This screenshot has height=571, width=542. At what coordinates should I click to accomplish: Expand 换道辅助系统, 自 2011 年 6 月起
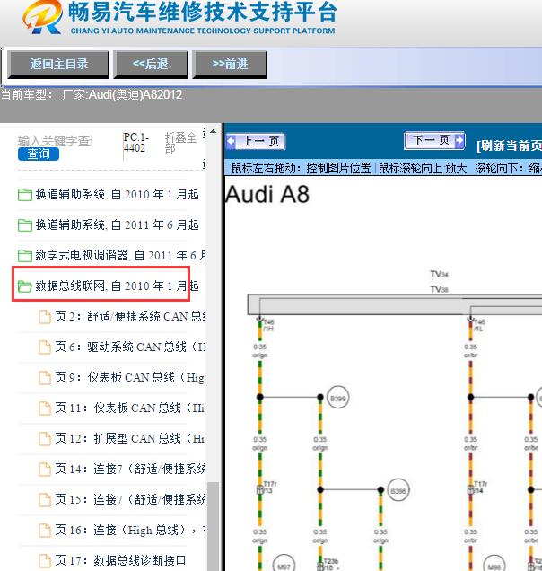pyautogui.click(x=117, y=225)
